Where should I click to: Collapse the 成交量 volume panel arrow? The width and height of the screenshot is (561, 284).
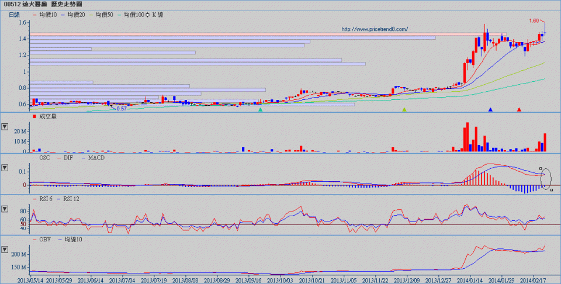(5, 126)
